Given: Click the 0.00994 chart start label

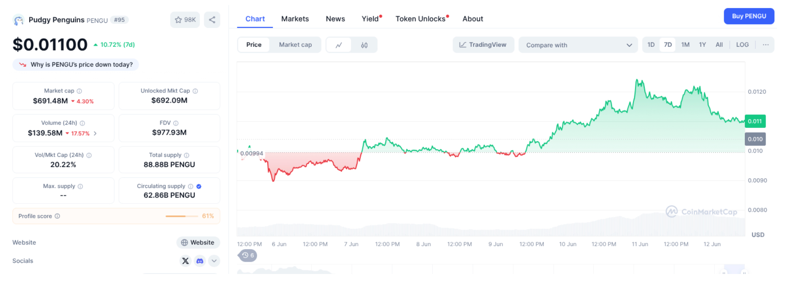Looking at the screenshot, I should [252, 154].
